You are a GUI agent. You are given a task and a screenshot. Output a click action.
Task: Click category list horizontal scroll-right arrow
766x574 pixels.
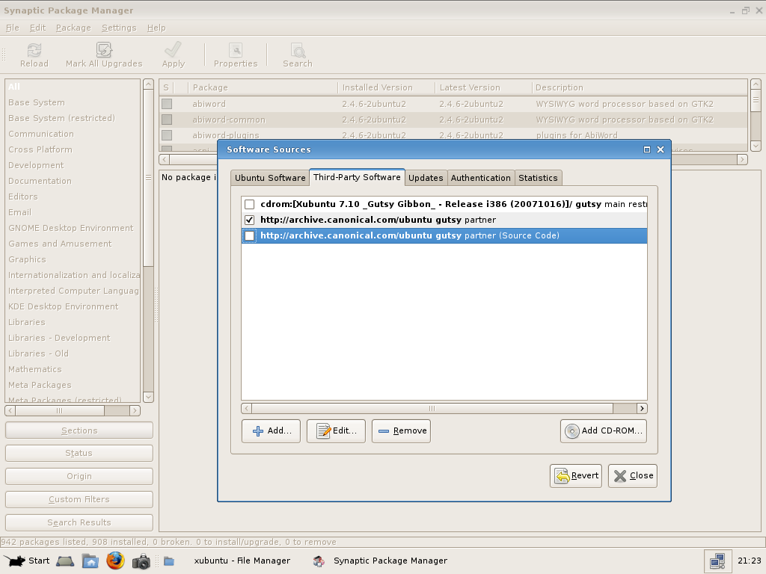(x=135, y=411)
